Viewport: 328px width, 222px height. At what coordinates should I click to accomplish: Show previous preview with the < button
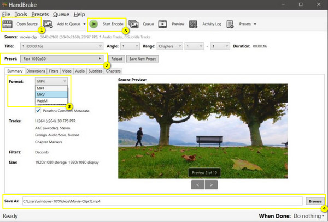[197, 185]
